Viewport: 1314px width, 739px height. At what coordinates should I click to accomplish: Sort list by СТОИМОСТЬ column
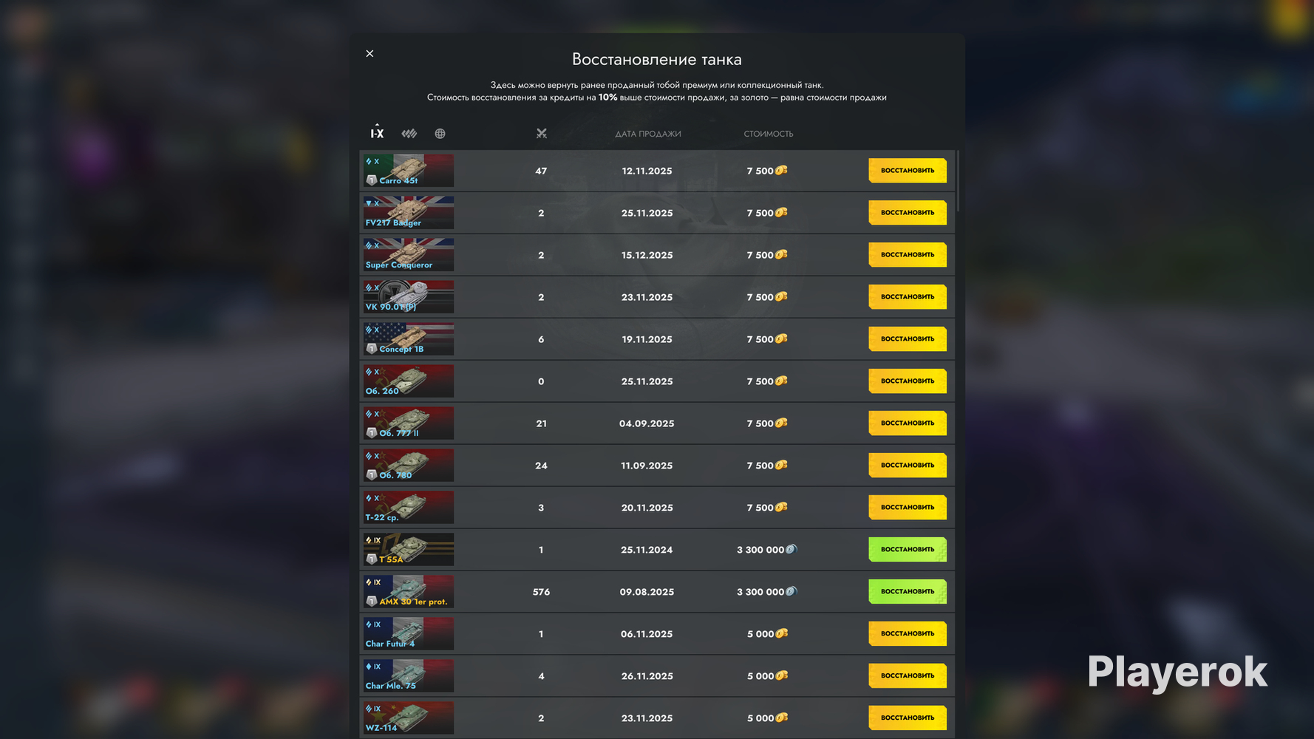click(769, 134)
